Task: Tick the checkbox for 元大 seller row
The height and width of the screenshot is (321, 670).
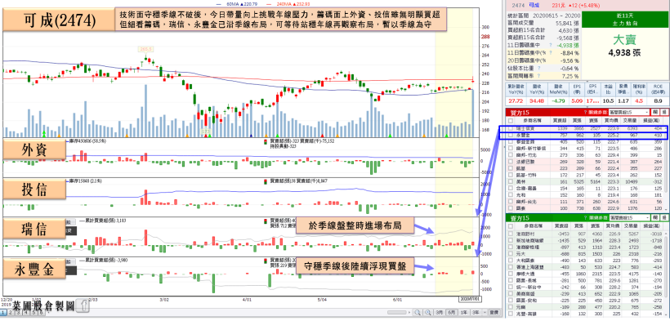Action: click(x=511, y=254)
